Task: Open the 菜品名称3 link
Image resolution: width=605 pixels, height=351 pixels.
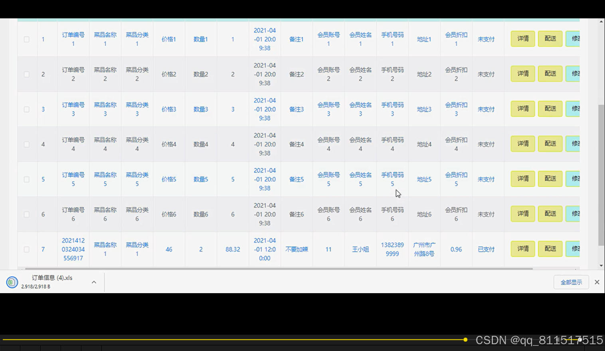Action: point(105,109)
